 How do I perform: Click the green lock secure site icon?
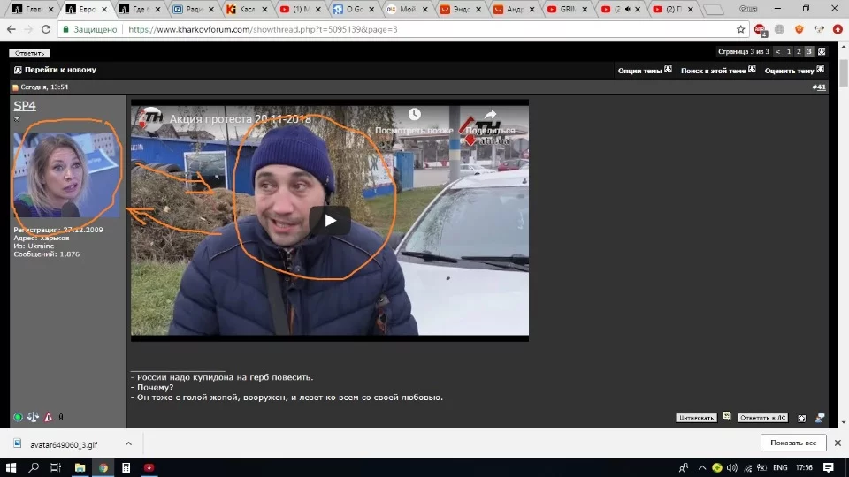(x=65, y=29)
